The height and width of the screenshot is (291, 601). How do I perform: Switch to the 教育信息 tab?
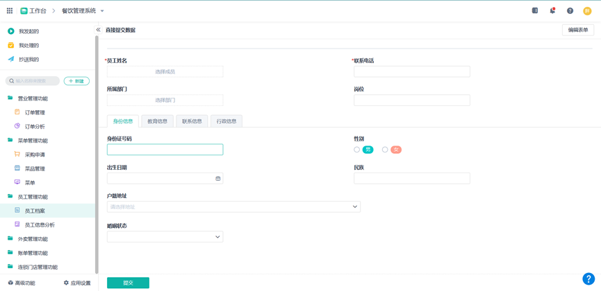(x=158, y=121)
